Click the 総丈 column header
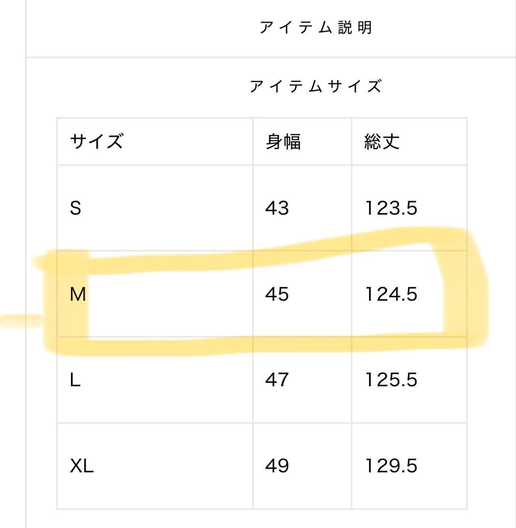516x528 pixels. (382, 141)
